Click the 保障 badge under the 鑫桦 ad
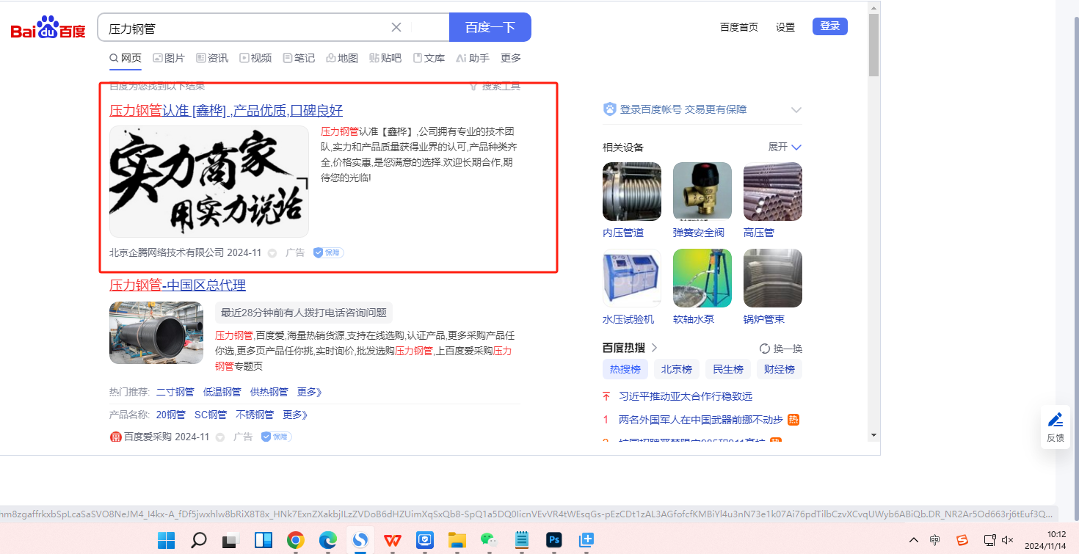 click(x=328, y=252)
